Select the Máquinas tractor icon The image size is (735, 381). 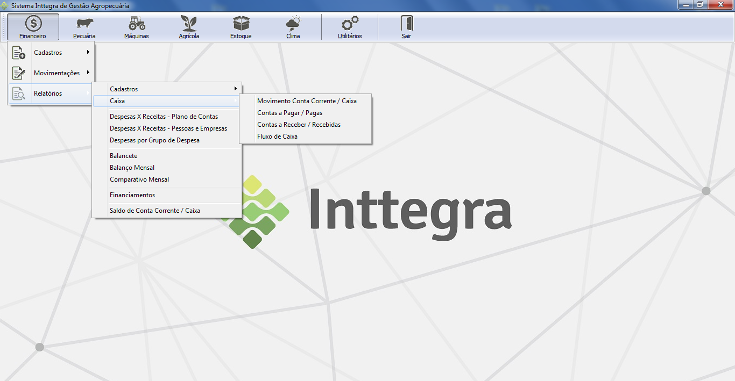(137, 23)
